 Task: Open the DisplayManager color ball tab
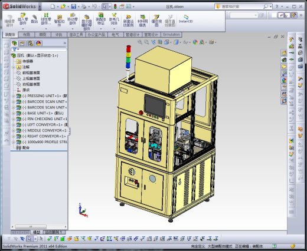[x=38, y=43]
